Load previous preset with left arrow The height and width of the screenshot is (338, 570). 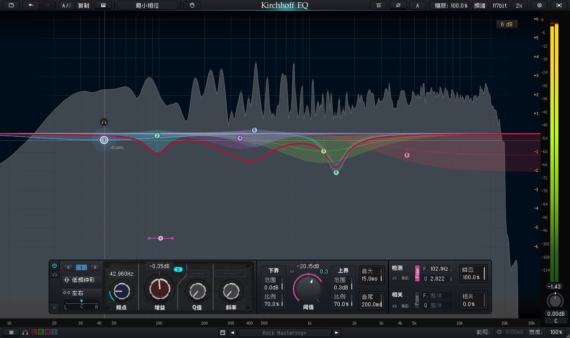pos(233,333)
